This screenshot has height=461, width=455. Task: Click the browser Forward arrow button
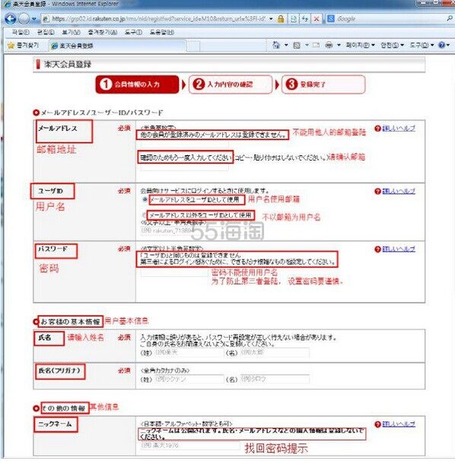coord(24,19)
